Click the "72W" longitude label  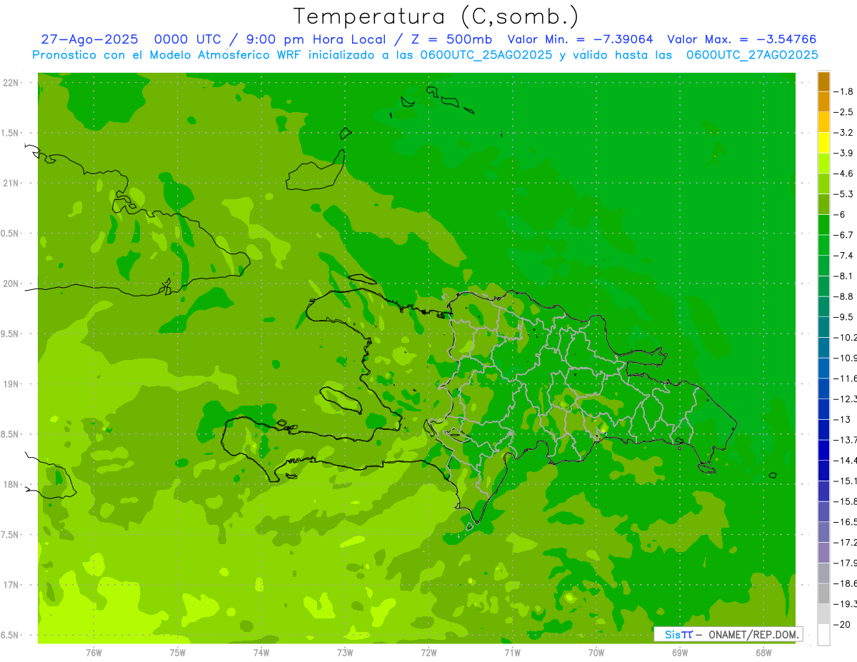[x=428, y=653]
